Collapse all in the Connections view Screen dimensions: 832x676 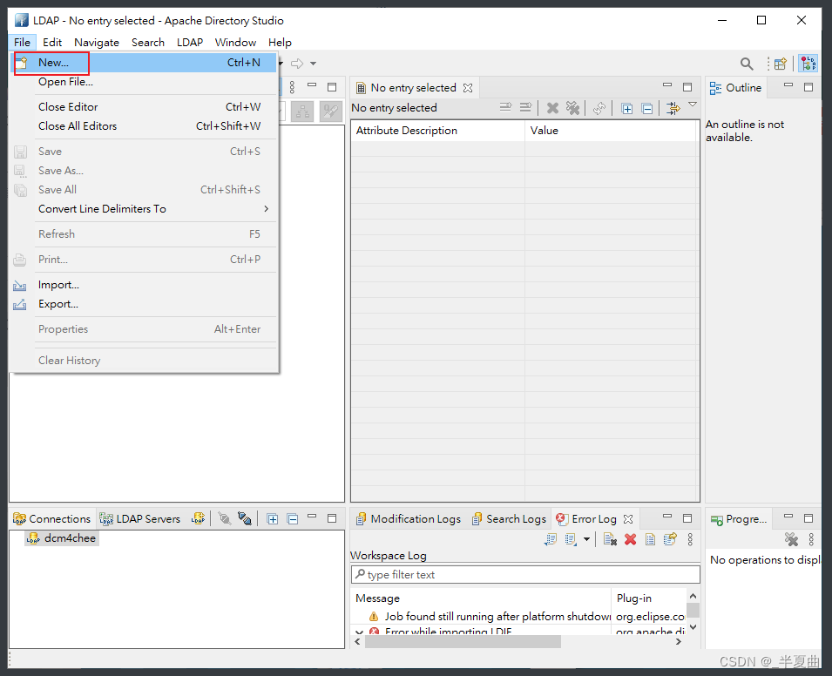tap(293, 519)
